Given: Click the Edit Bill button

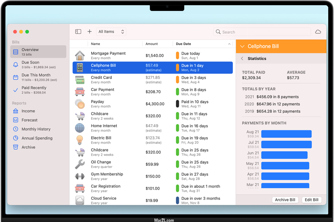Looking at the screenshot, I should click(311, 200).
